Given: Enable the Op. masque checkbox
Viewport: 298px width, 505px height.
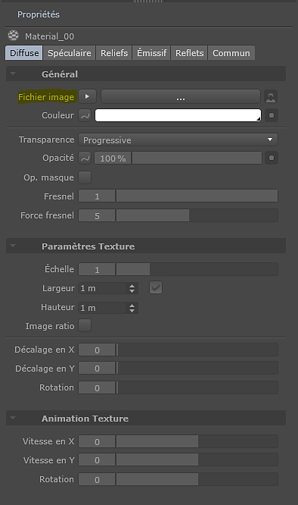Looking at the screenshot, I should tap(85, 177).
